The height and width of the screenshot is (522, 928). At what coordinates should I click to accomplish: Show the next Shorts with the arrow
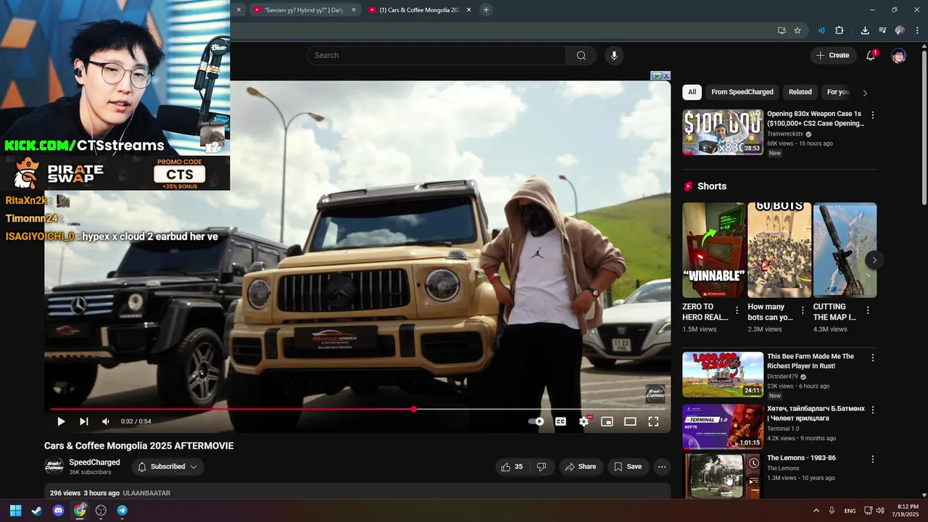[x=874, y=260]
